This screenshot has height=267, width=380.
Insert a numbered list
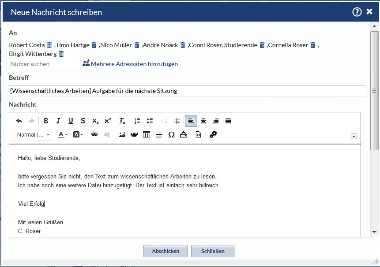click(137, 121)
